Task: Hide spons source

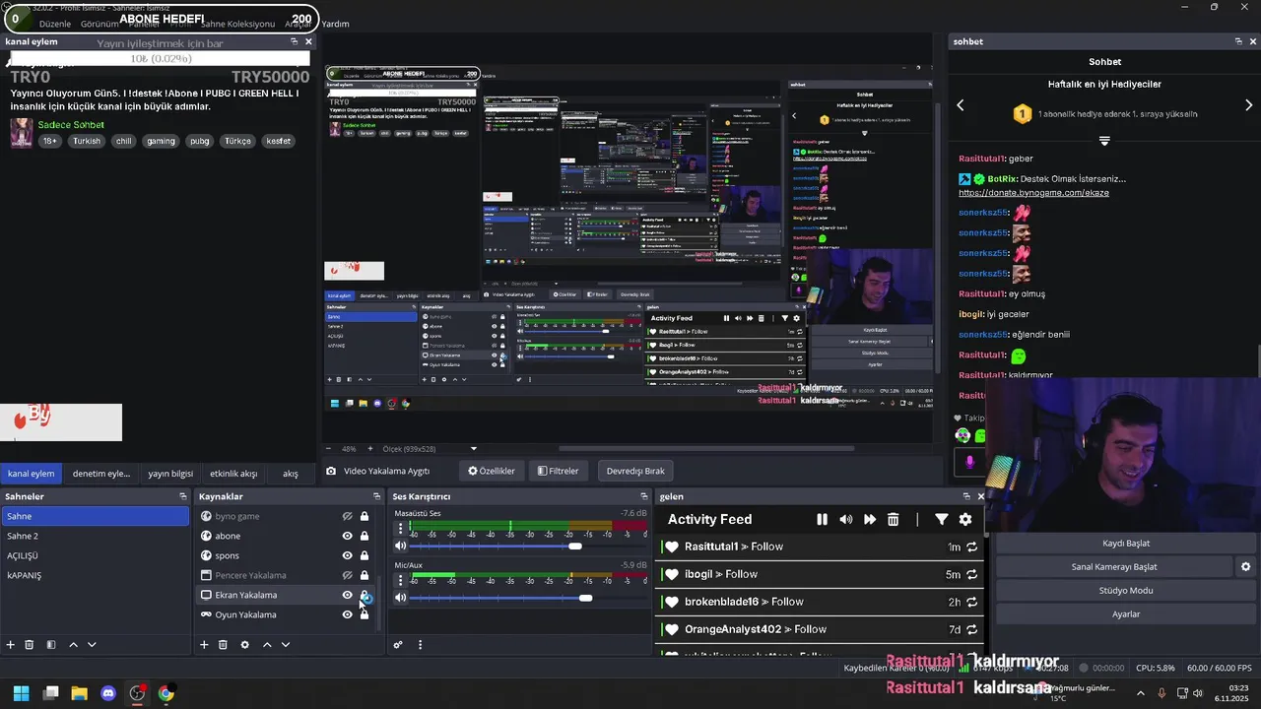Action: point(347,555)
